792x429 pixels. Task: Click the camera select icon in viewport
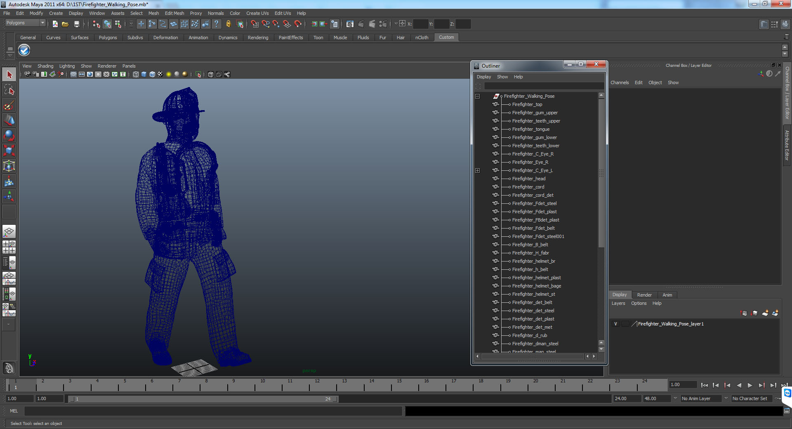27,74
